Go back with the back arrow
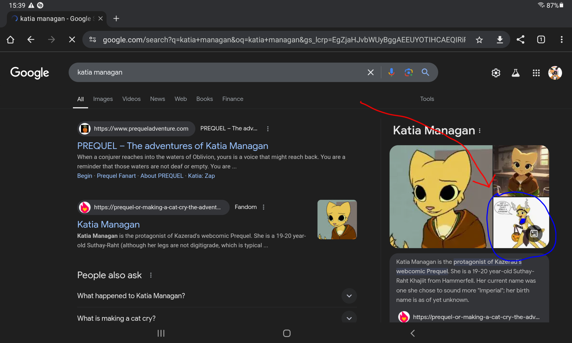 [x=31, y=39]
